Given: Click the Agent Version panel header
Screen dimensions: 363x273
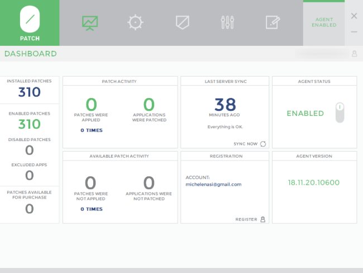Looking at the screenshot, I should click(x=314, y=156).
